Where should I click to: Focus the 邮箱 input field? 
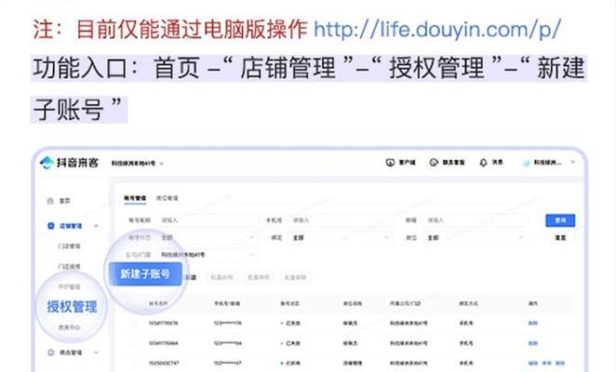point(475,220)
